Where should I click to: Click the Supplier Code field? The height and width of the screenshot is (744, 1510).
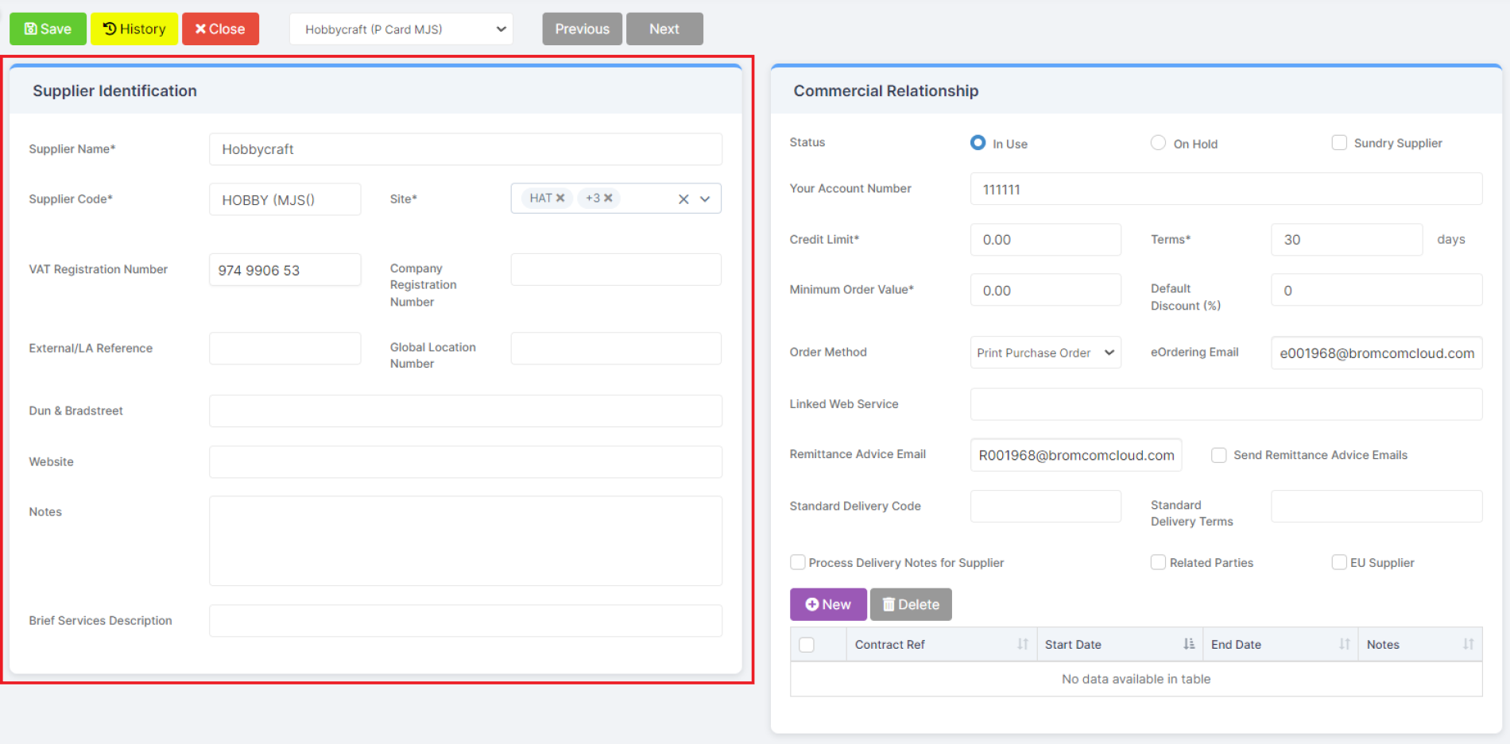coord(285,199)
